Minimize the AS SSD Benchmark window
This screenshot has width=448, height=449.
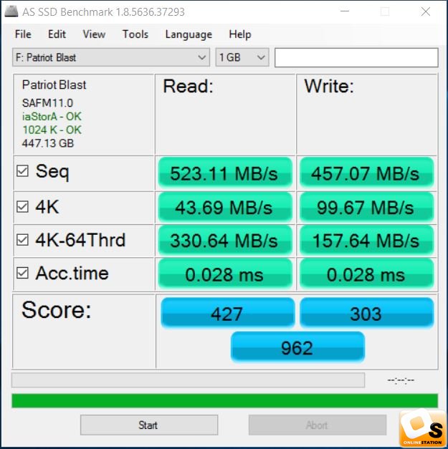point(345,11)
